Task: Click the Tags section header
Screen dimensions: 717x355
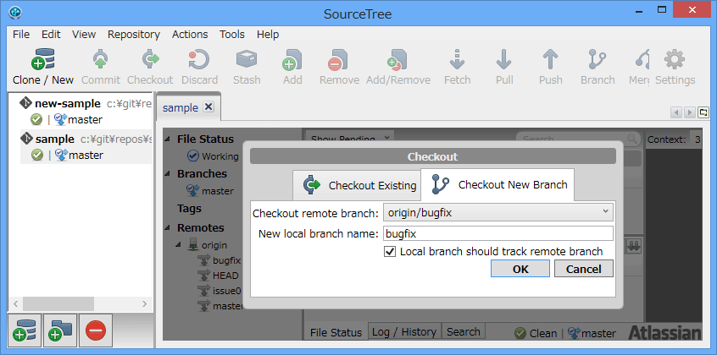Action: (x=189, y=209)
